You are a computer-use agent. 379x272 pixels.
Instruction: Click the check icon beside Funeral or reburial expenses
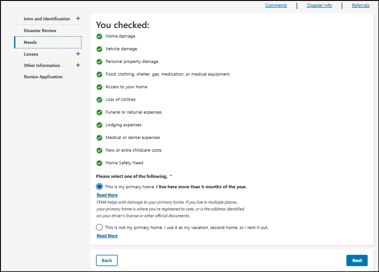[99, 112]
